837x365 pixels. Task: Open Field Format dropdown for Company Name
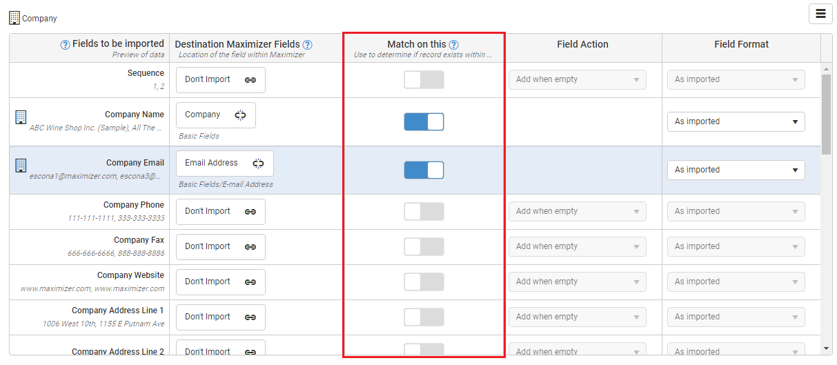[736, 121]
